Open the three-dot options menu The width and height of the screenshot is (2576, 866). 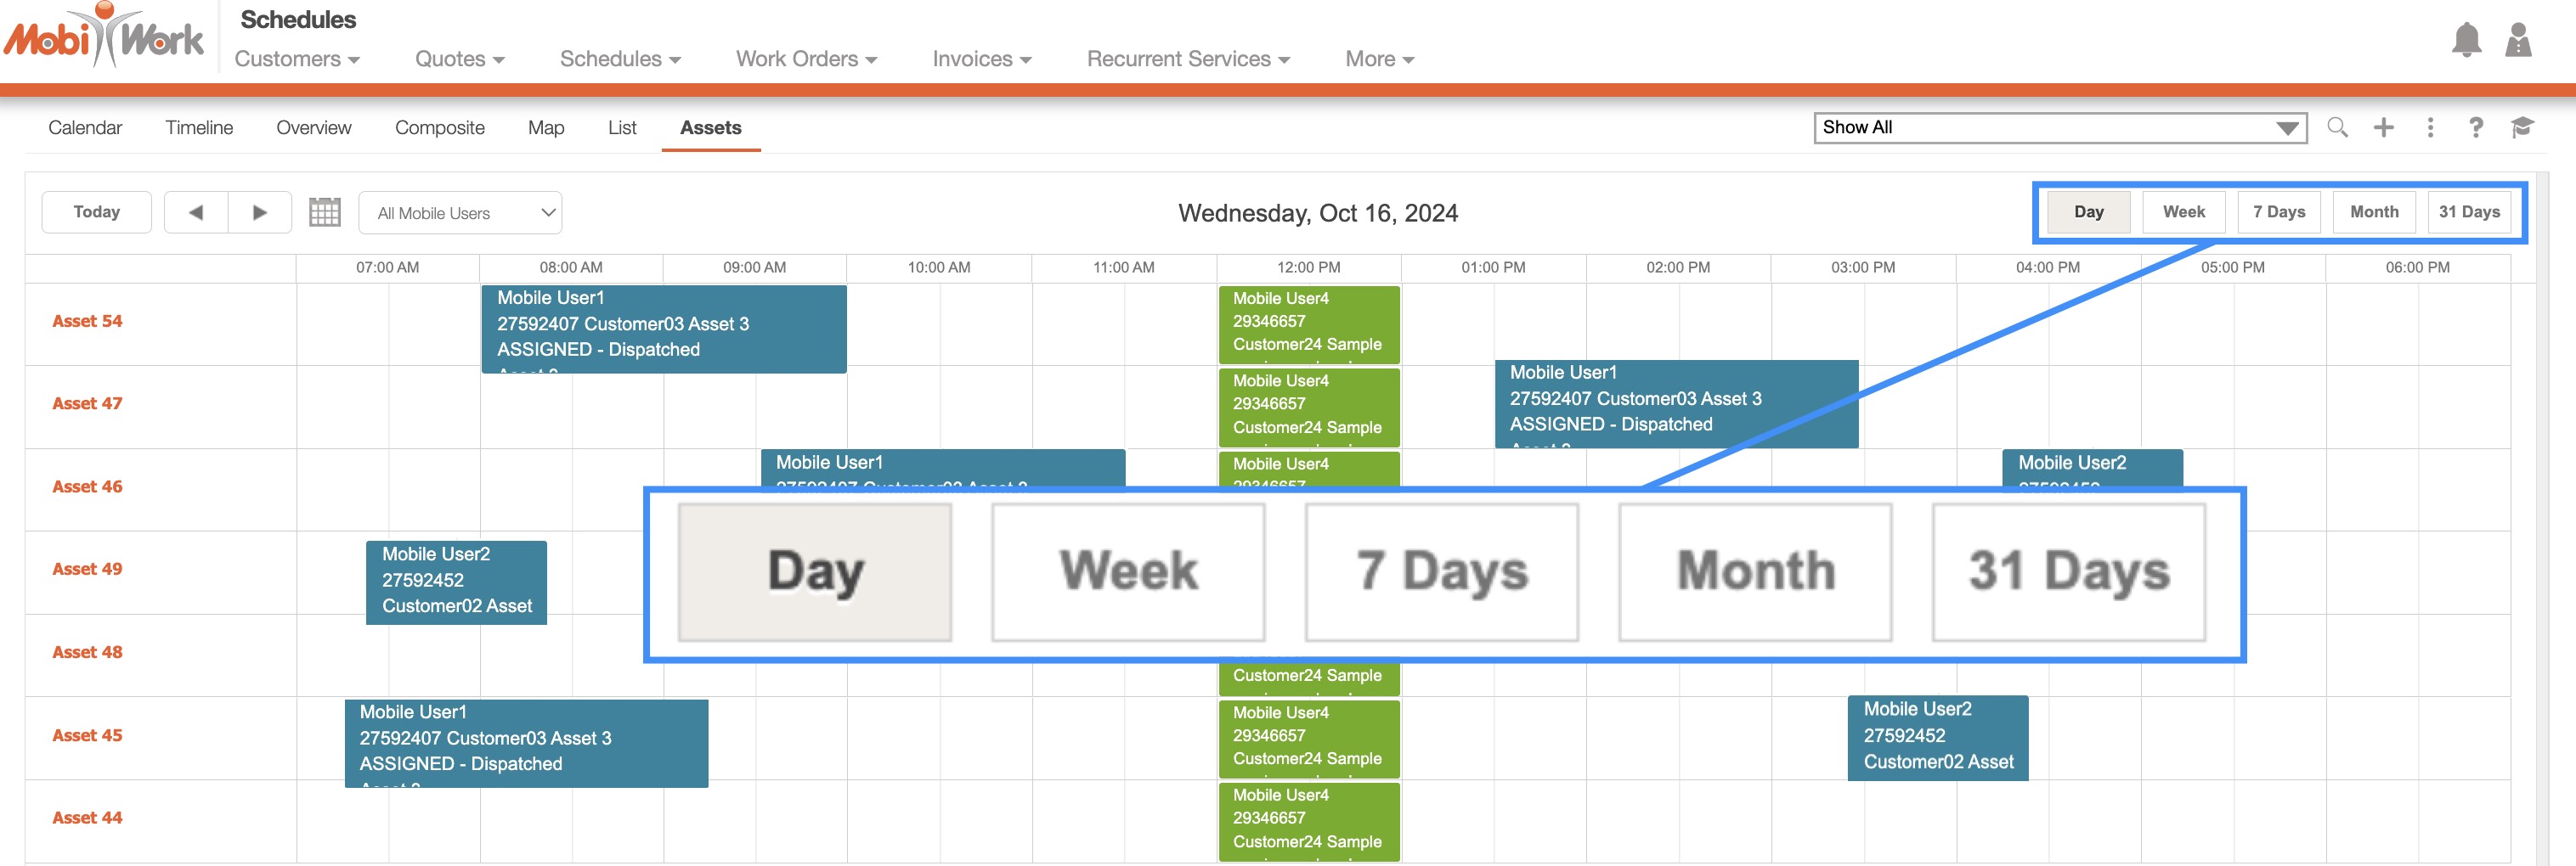pyautogui.click(x=2430, y=128)
